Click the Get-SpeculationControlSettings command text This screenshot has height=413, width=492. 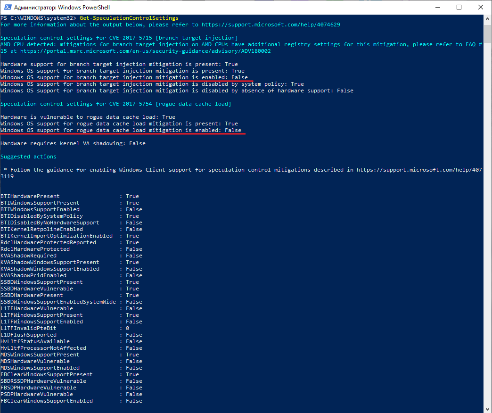[x=129, y=18]
